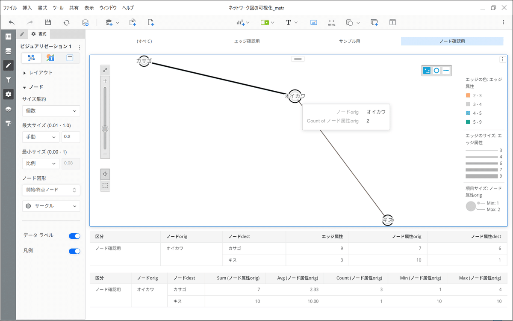Open the 比例 min size dropdown
The image size is (513, 321).
tap(41, 163)
